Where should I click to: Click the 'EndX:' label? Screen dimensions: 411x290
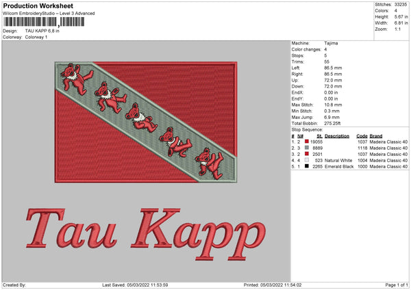(297, 92)
